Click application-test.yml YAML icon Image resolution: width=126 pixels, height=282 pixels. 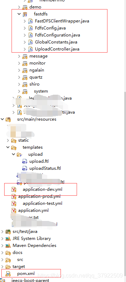(14, 203)
